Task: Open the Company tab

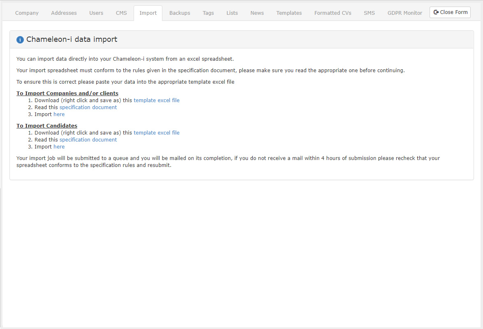Action: pyautogui.click(x=27, y=13)
